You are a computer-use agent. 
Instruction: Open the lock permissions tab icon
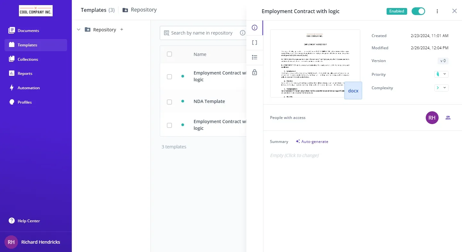[254, 72]
